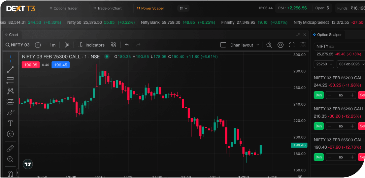365x178 pixels.
Task: Toggle the magnet mode tool
Action: pos(10,173)
